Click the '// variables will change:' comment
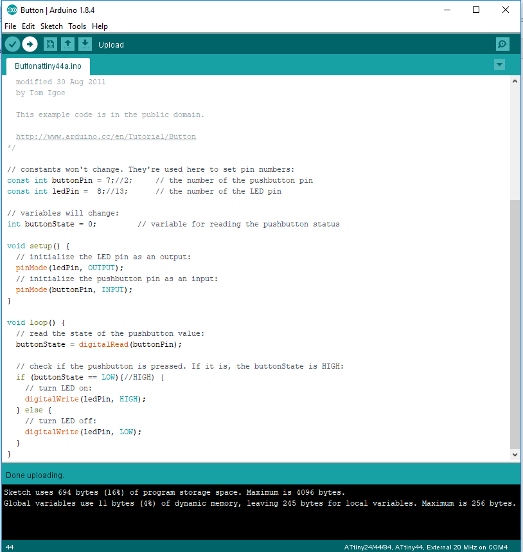Image resolution: width=523 pixels, height=552 pixels. tap(63, 213)
